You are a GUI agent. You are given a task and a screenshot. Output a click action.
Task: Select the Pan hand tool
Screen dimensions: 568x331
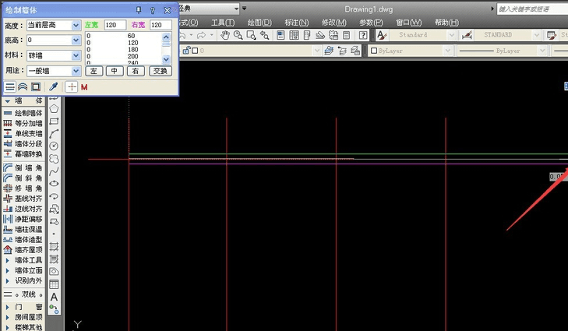point(225,35)
